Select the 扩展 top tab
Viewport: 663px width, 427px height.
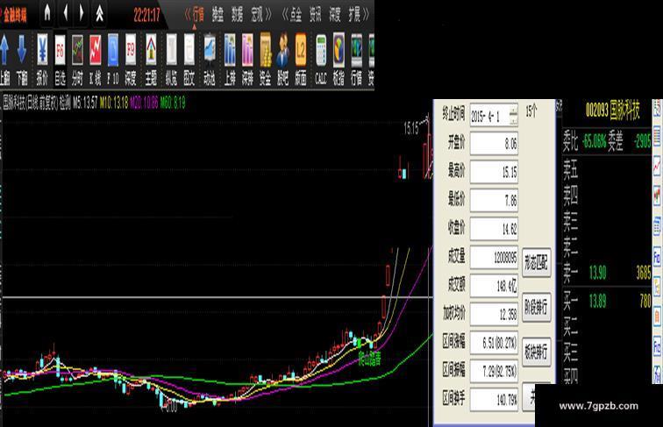pyautogui.click(x=354, y=15)
